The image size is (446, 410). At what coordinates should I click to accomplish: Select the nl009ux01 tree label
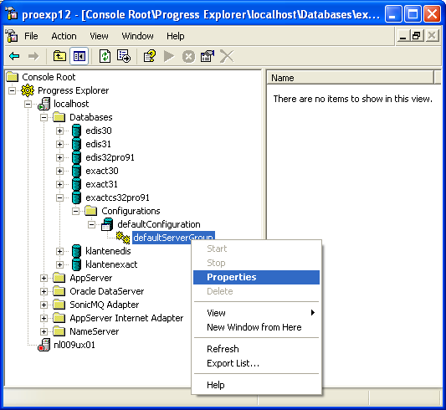tap(74, 345)
